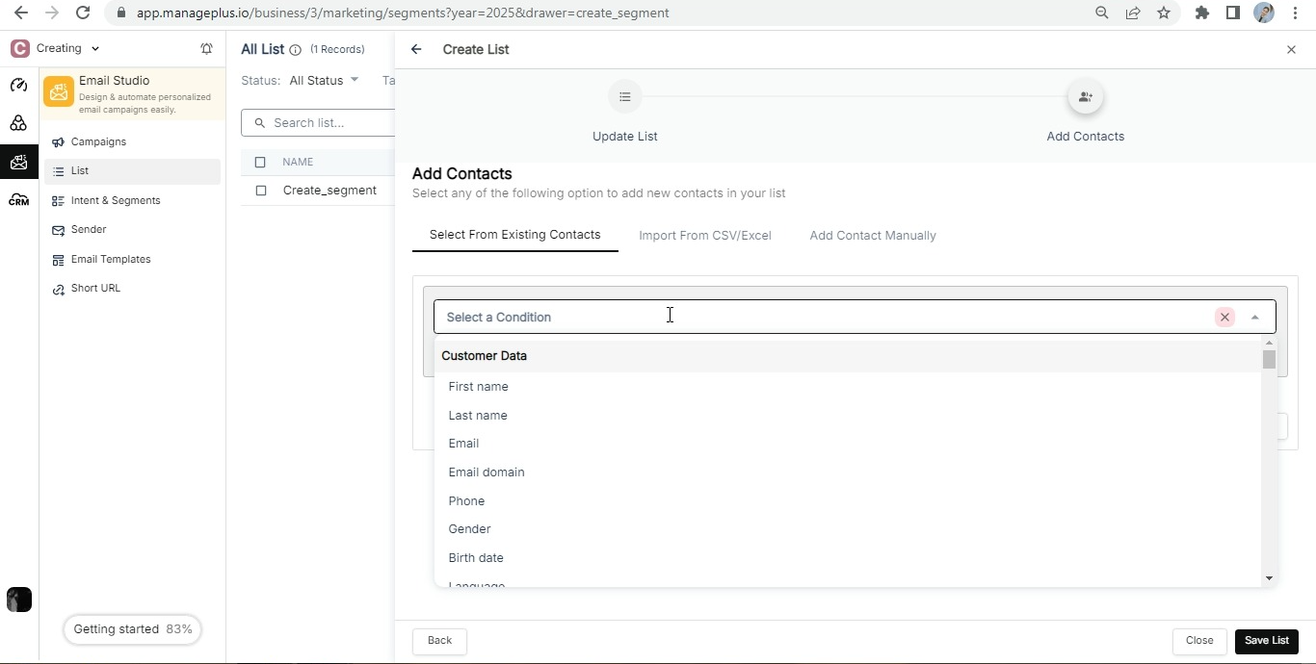Click the browser back arrow
Screen dimensions: 1316x664
click(x=21, y=13)
